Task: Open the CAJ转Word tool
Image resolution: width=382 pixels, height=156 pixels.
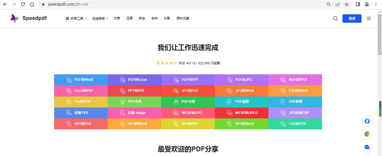Action: (x=295, y=91)
